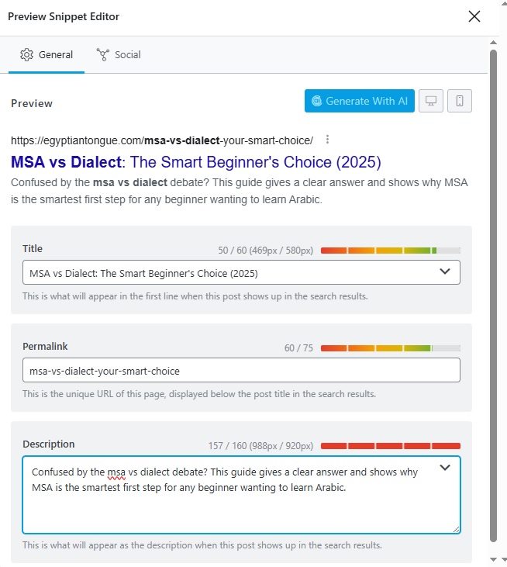Screen dimensions: 507x567
Task: Click the three-dot menu beside the URL
Action: pyautogui.click(x=328, y=140)
